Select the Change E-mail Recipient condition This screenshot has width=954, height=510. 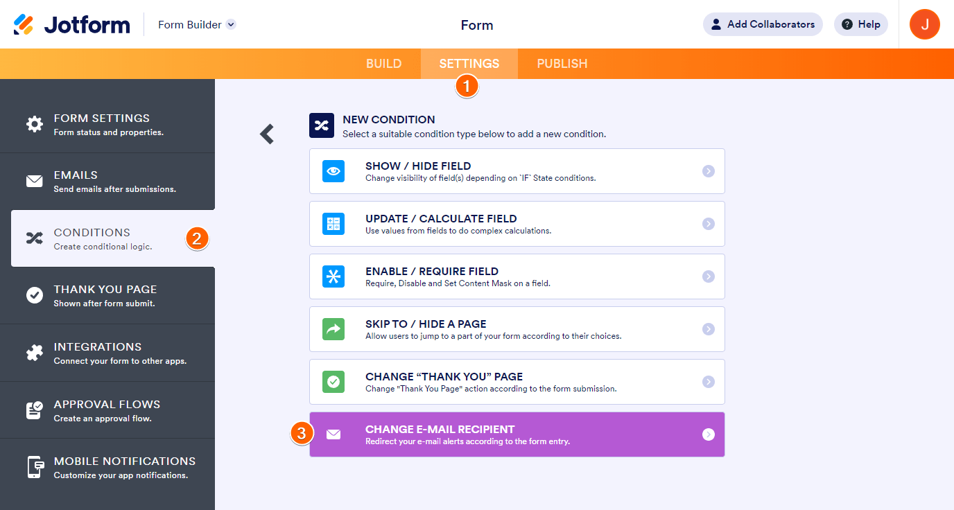(517, 434)
